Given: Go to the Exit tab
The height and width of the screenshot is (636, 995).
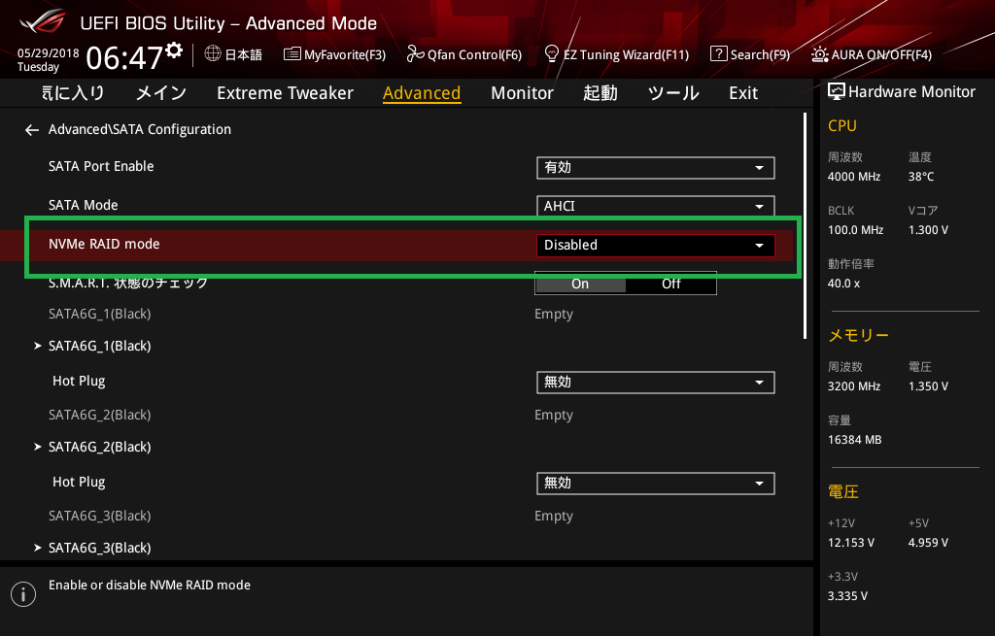Looking at the screenshot, I should 743,93.
